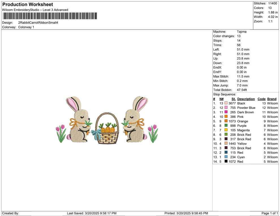The image size is (280, 216).
Task: Click the Cyan swatch for stop 13
Action: pyautogui.click(x=226, y=157)
